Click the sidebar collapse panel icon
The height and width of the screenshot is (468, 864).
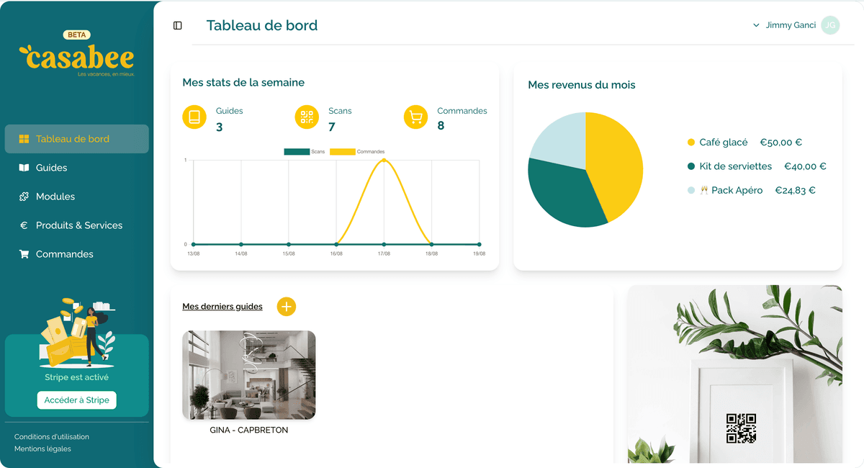(177, 25)
